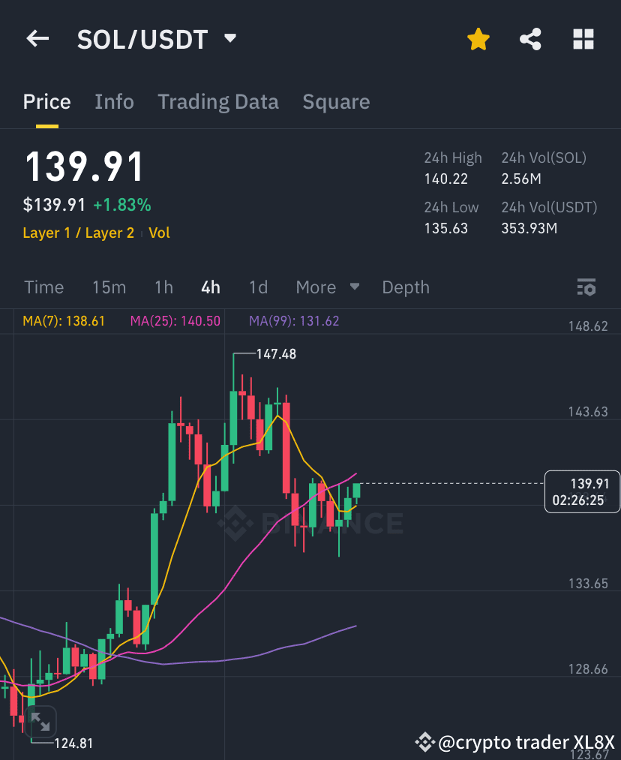The height and width of the screenshot is (760, 621).
Task: Expand the chart with the fullscreen icon
Action: [x=42, y=722]
